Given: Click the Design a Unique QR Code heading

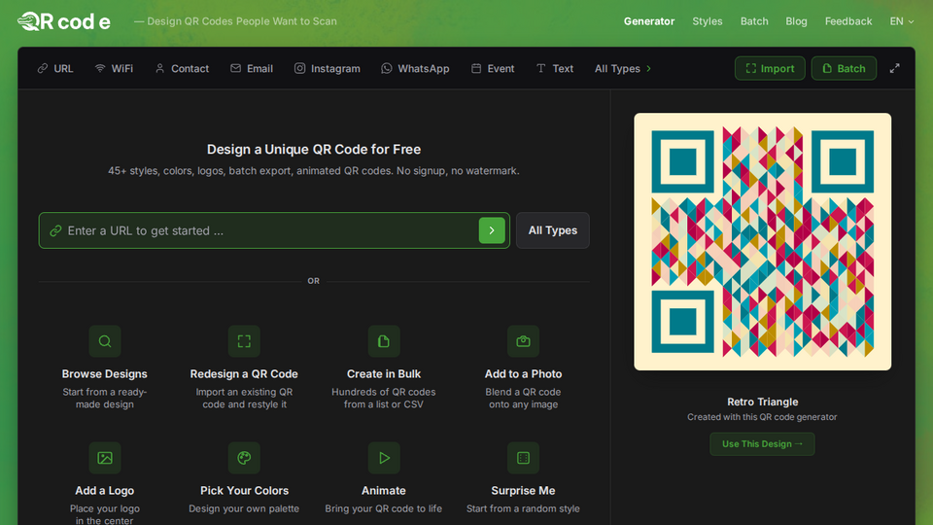Looking at the screenshot, I should pyautogui.click(x=314, y=150).
